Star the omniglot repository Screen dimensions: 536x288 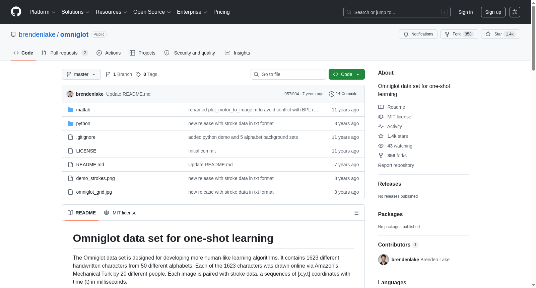[500, 34]
